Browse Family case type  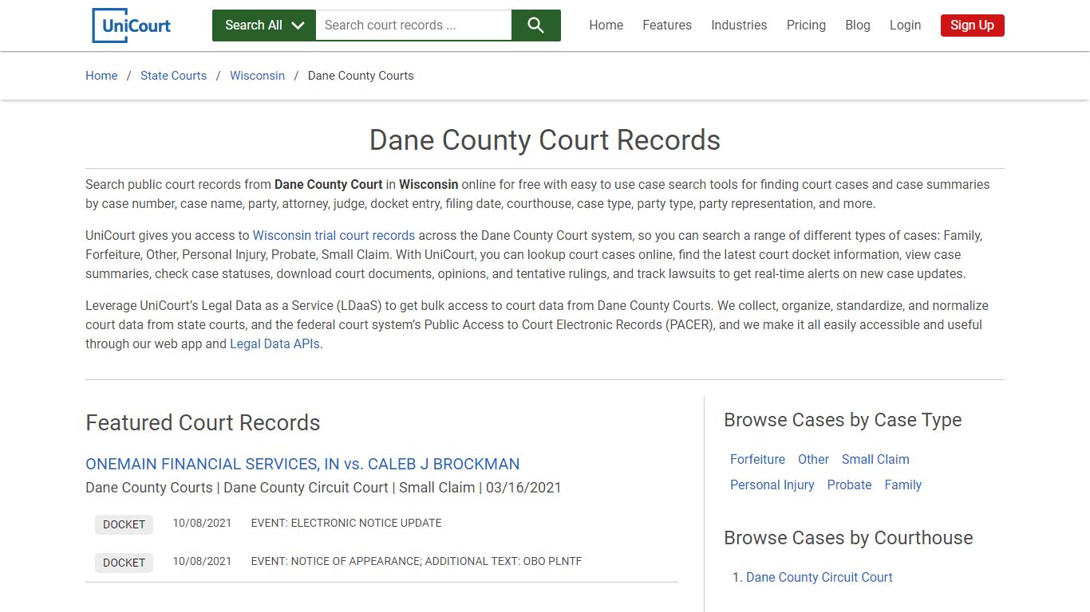tap(902, 485)
